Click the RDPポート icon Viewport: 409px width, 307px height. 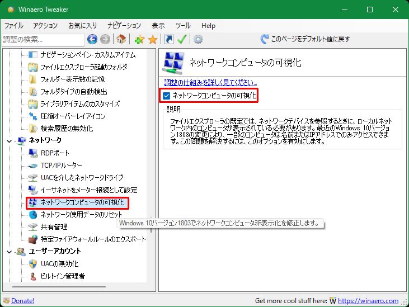(33, 153)
